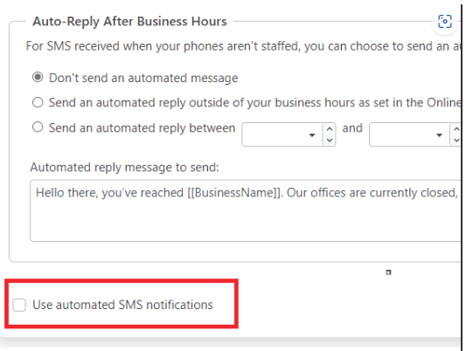Click the 'Automated reply message to send:' label

click(x=124, y=168)
